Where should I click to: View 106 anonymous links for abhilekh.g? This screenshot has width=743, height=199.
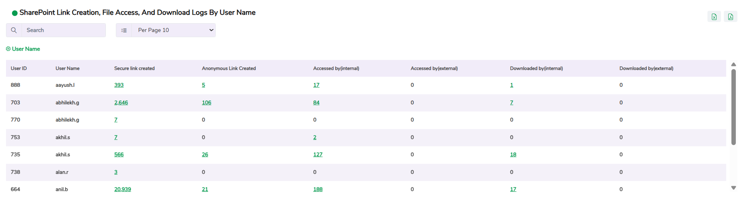207,103
